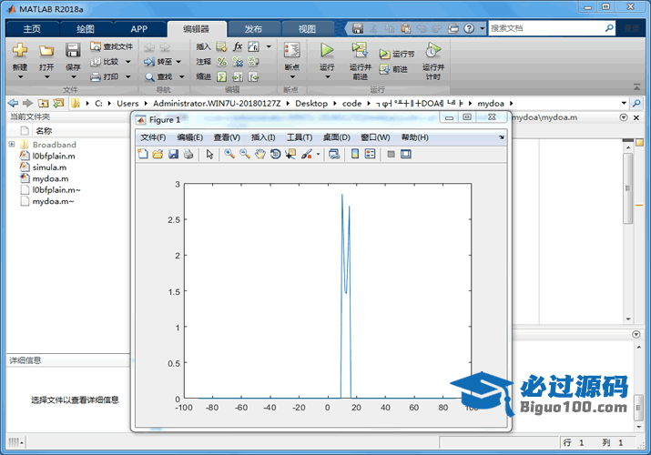
Task: Click the 前进 (Advance) button
Action: pos(393,69)
